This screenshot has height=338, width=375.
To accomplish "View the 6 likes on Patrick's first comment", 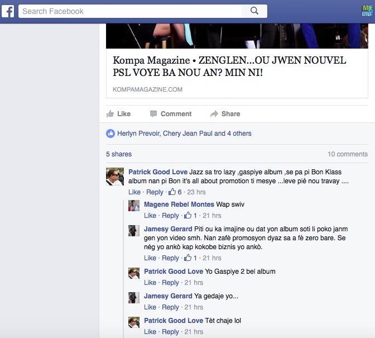I will pos(175,192).
